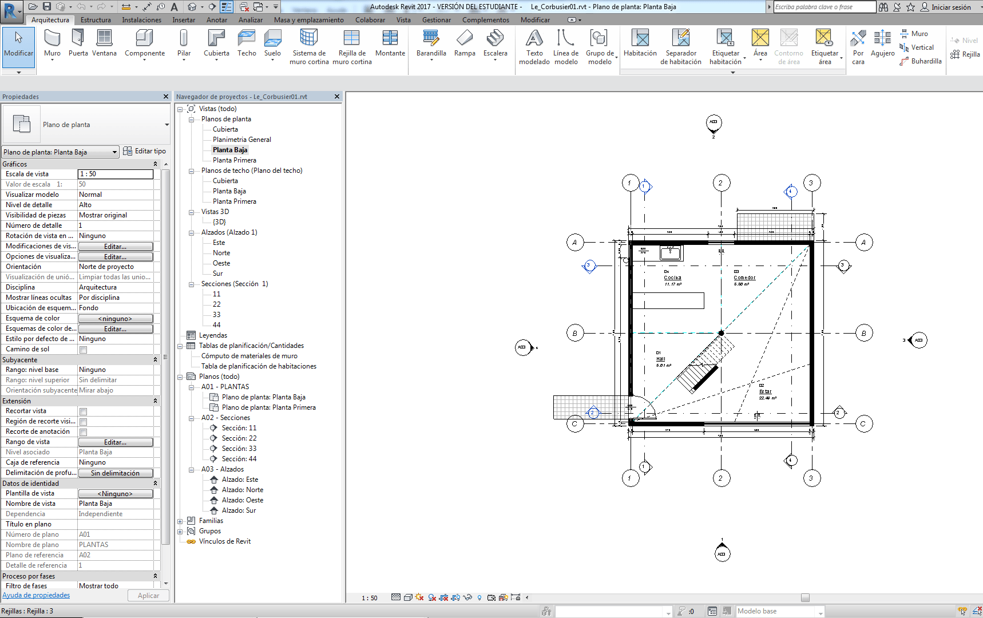983x618 pixels.
Task: Open the Plano de planta: Planta Baja dropdown
Action: (60, 152)
